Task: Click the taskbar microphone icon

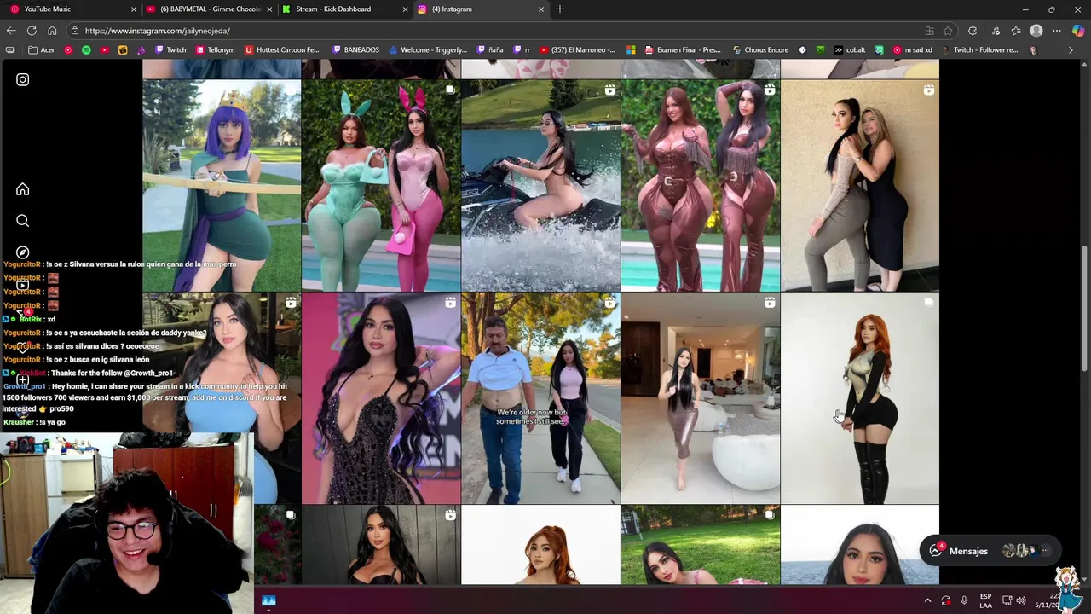Action: tap(964, 600)
